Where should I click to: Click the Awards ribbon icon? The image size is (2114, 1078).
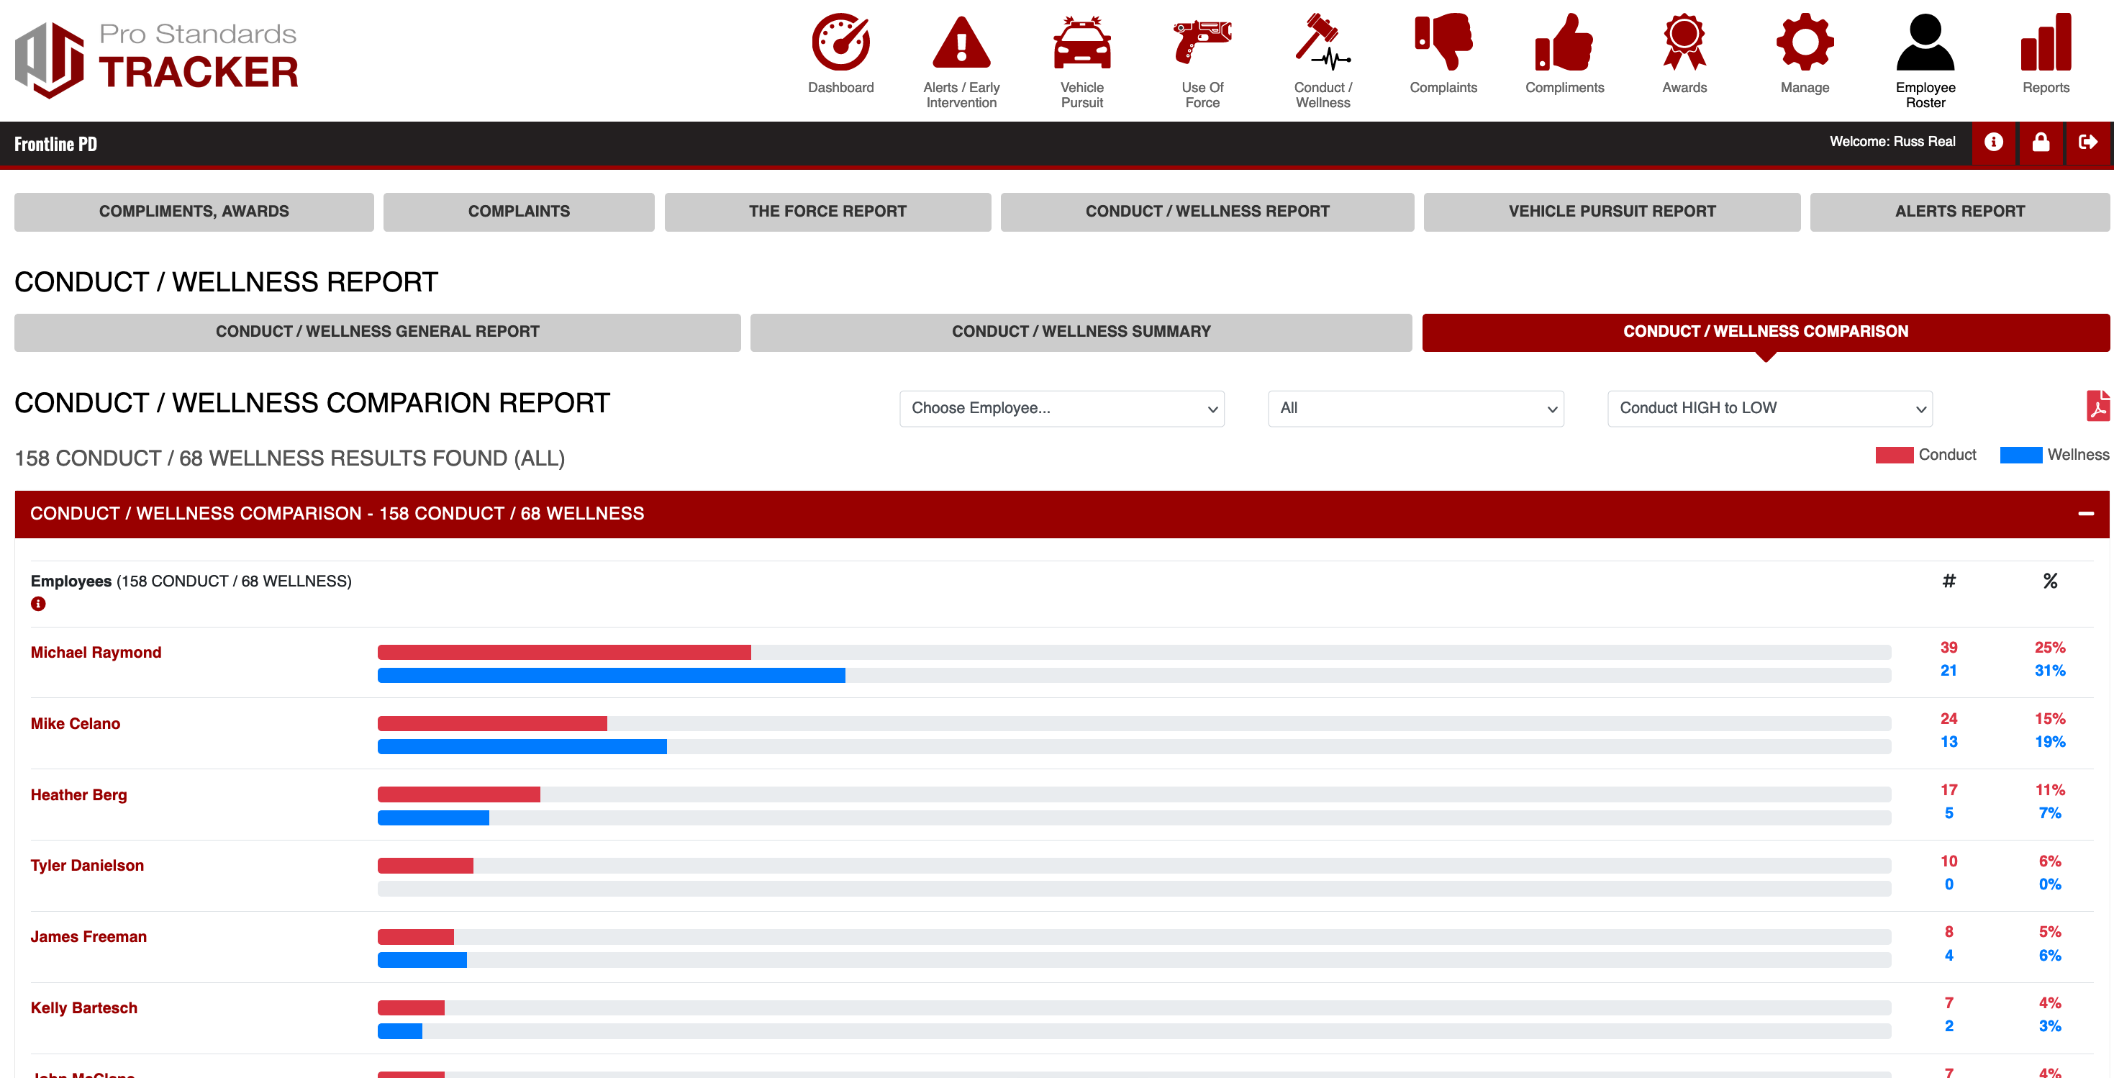pos(1684,42)
